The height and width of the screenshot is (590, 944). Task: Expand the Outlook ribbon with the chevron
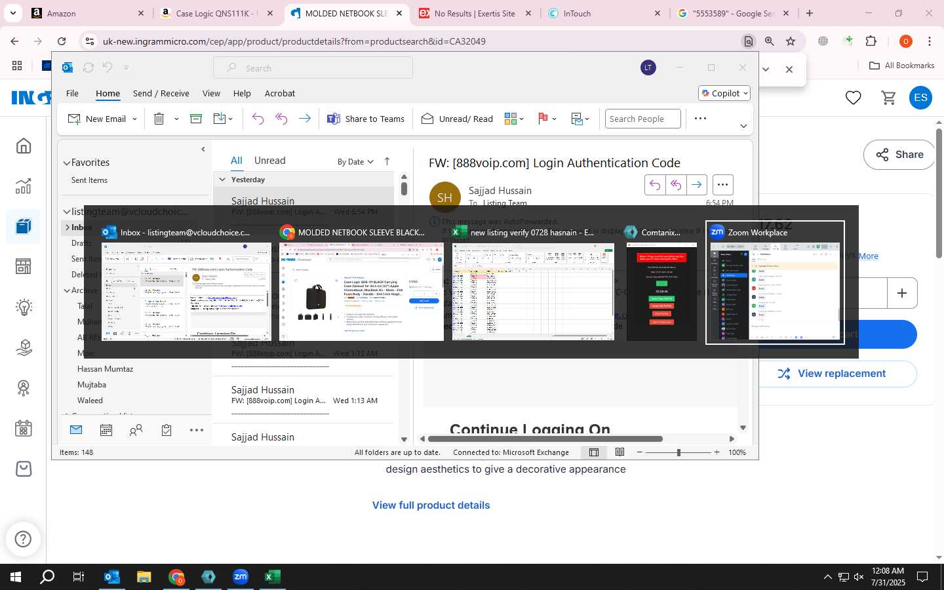click(x=743, y=126)
